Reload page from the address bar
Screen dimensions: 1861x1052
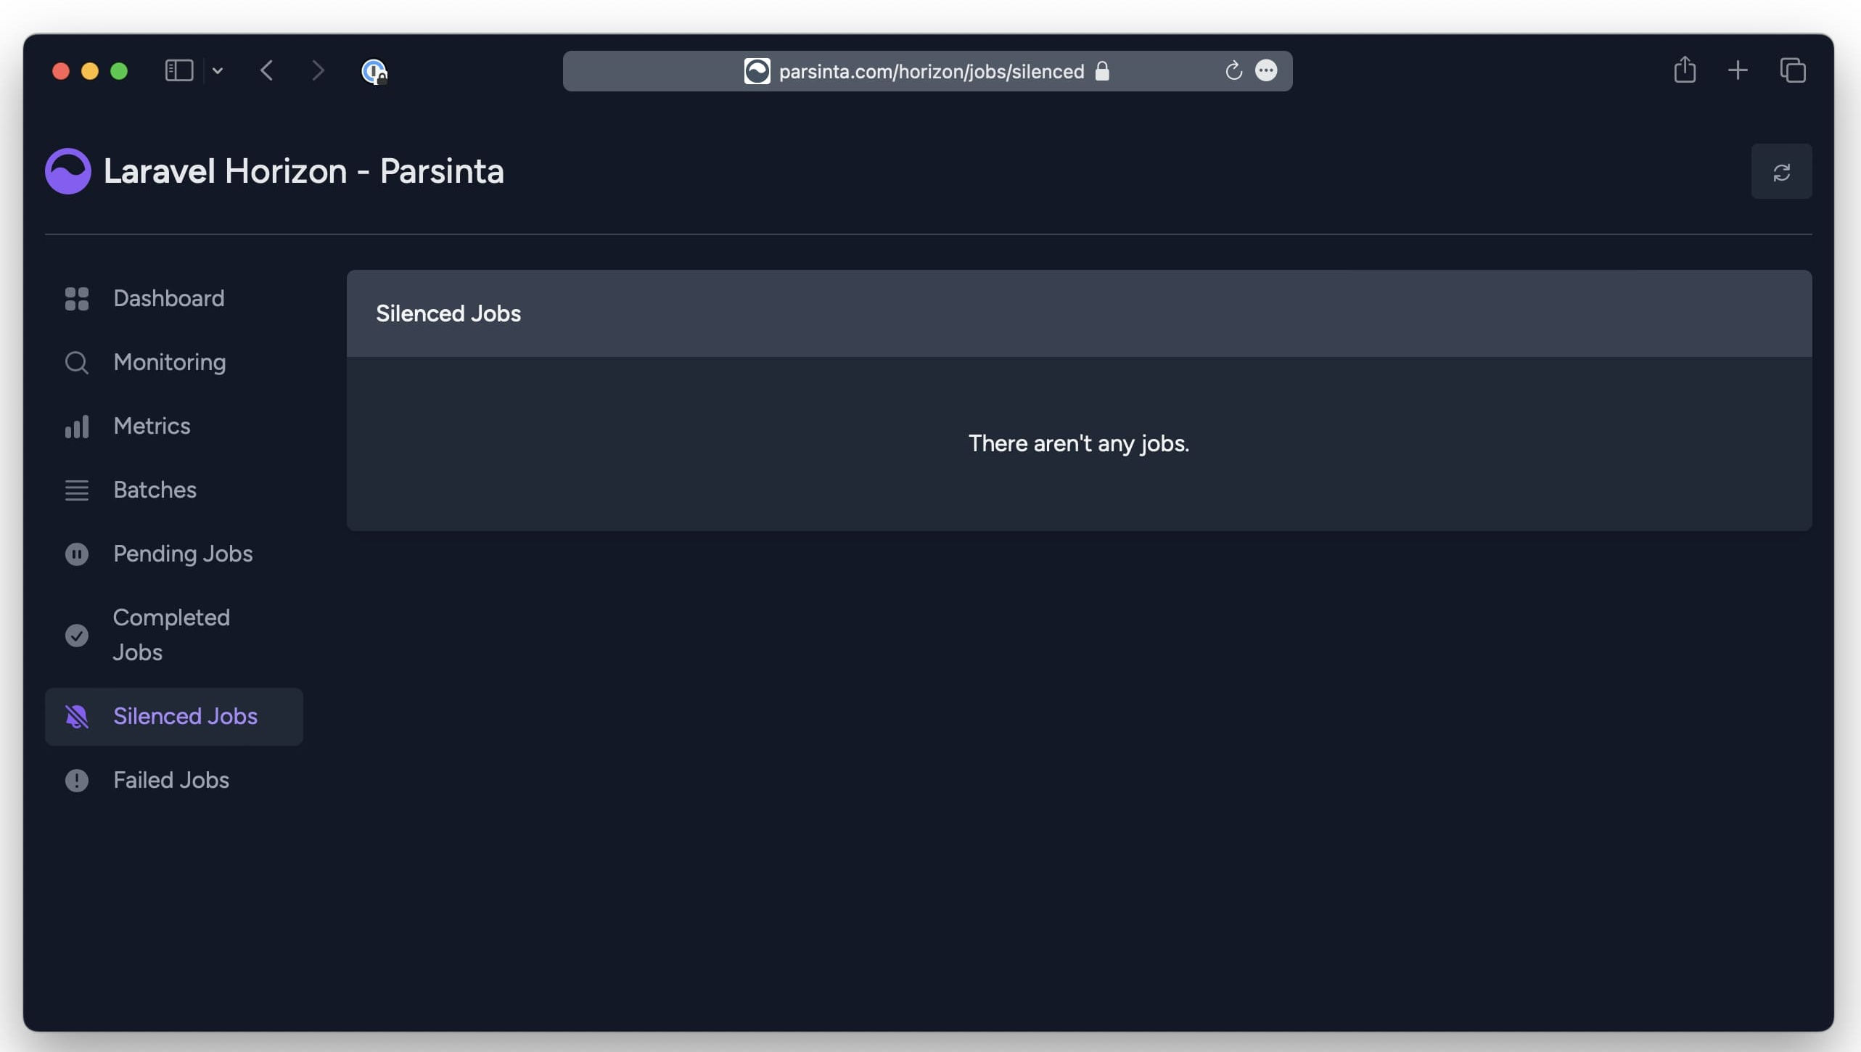[1233, 70]
